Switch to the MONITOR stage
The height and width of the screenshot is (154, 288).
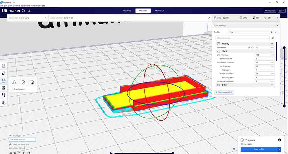(x=160, y=11)
